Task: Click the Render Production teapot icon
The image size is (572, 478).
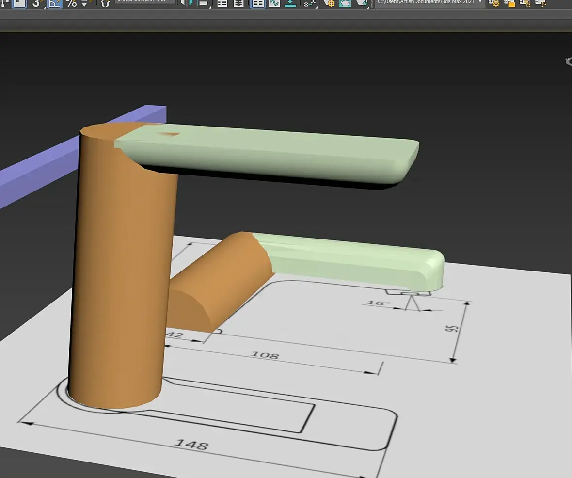Action: click(x=362, y=3)
